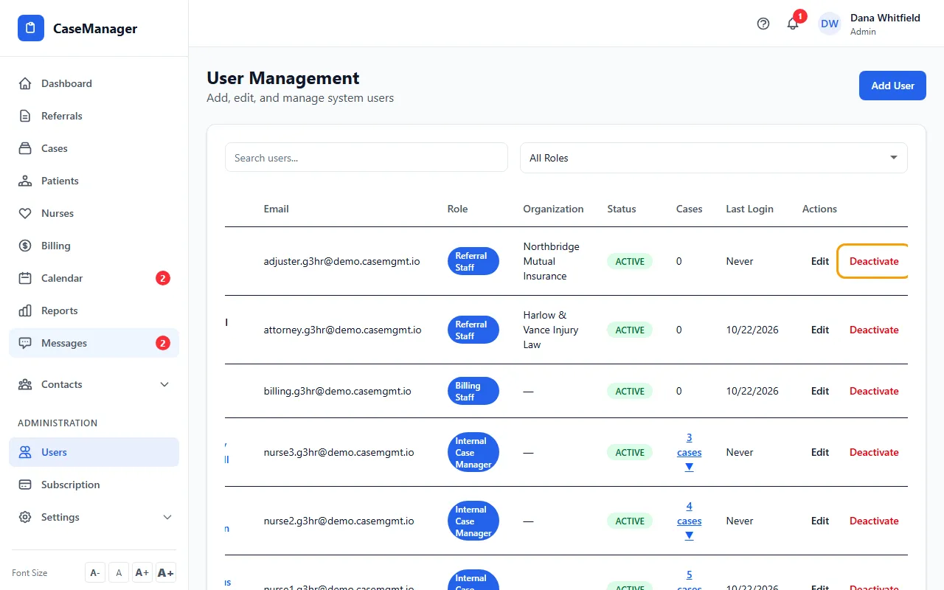Click the DW user avatar
This screenshot has height=590, width=944.
(x=830, y=24)
